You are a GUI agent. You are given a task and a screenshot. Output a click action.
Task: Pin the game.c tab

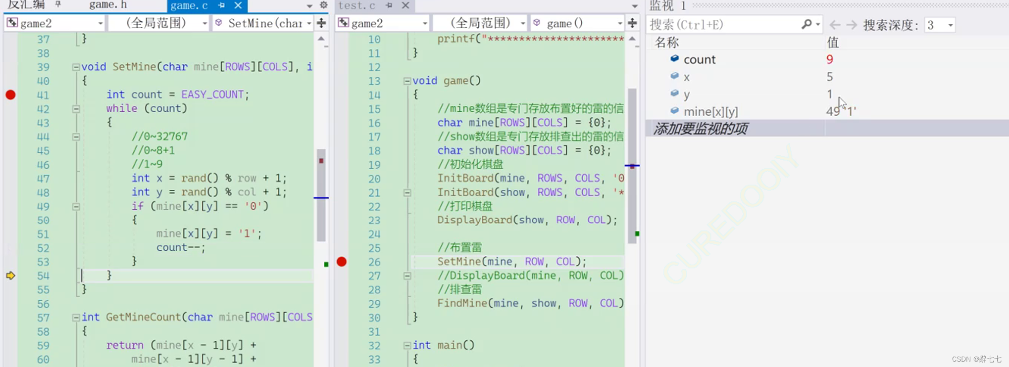click(x=221, y=5)
